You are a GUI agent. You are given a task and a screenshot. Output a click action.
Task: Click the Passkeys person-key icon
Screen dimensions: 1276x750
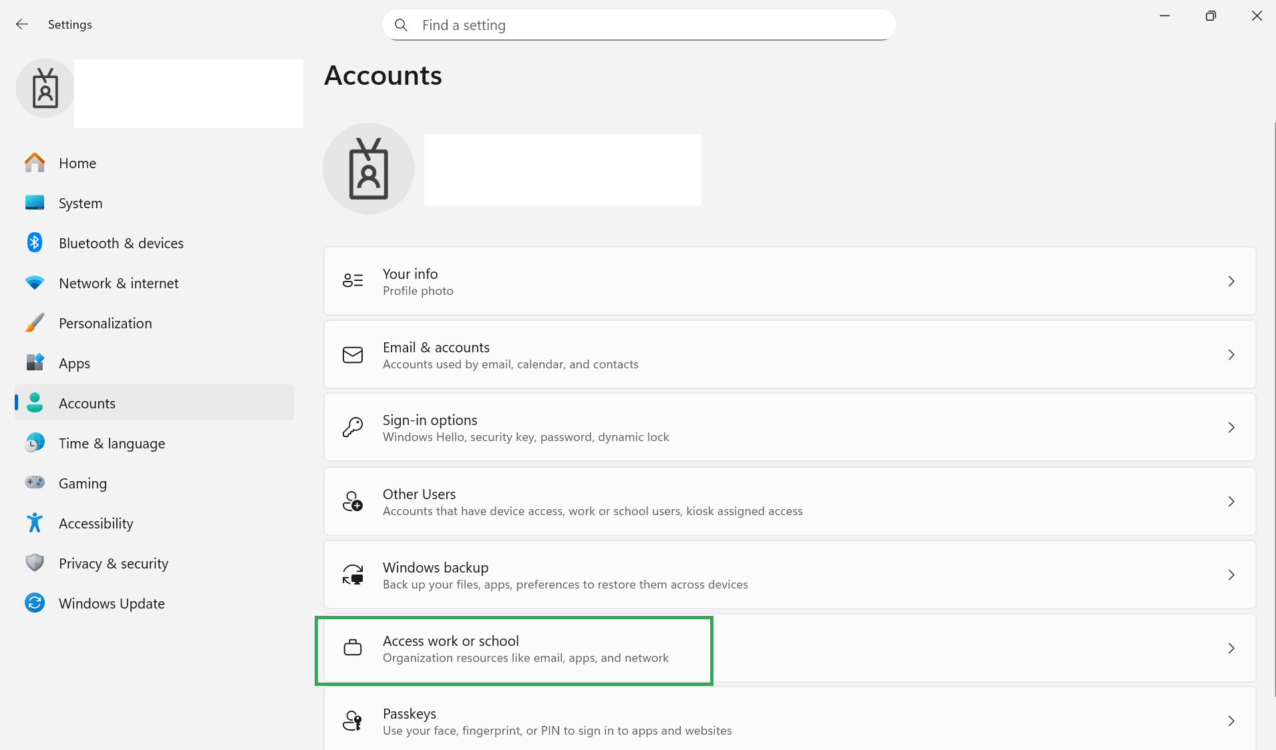pyautogui.click(x=353, y=721)
